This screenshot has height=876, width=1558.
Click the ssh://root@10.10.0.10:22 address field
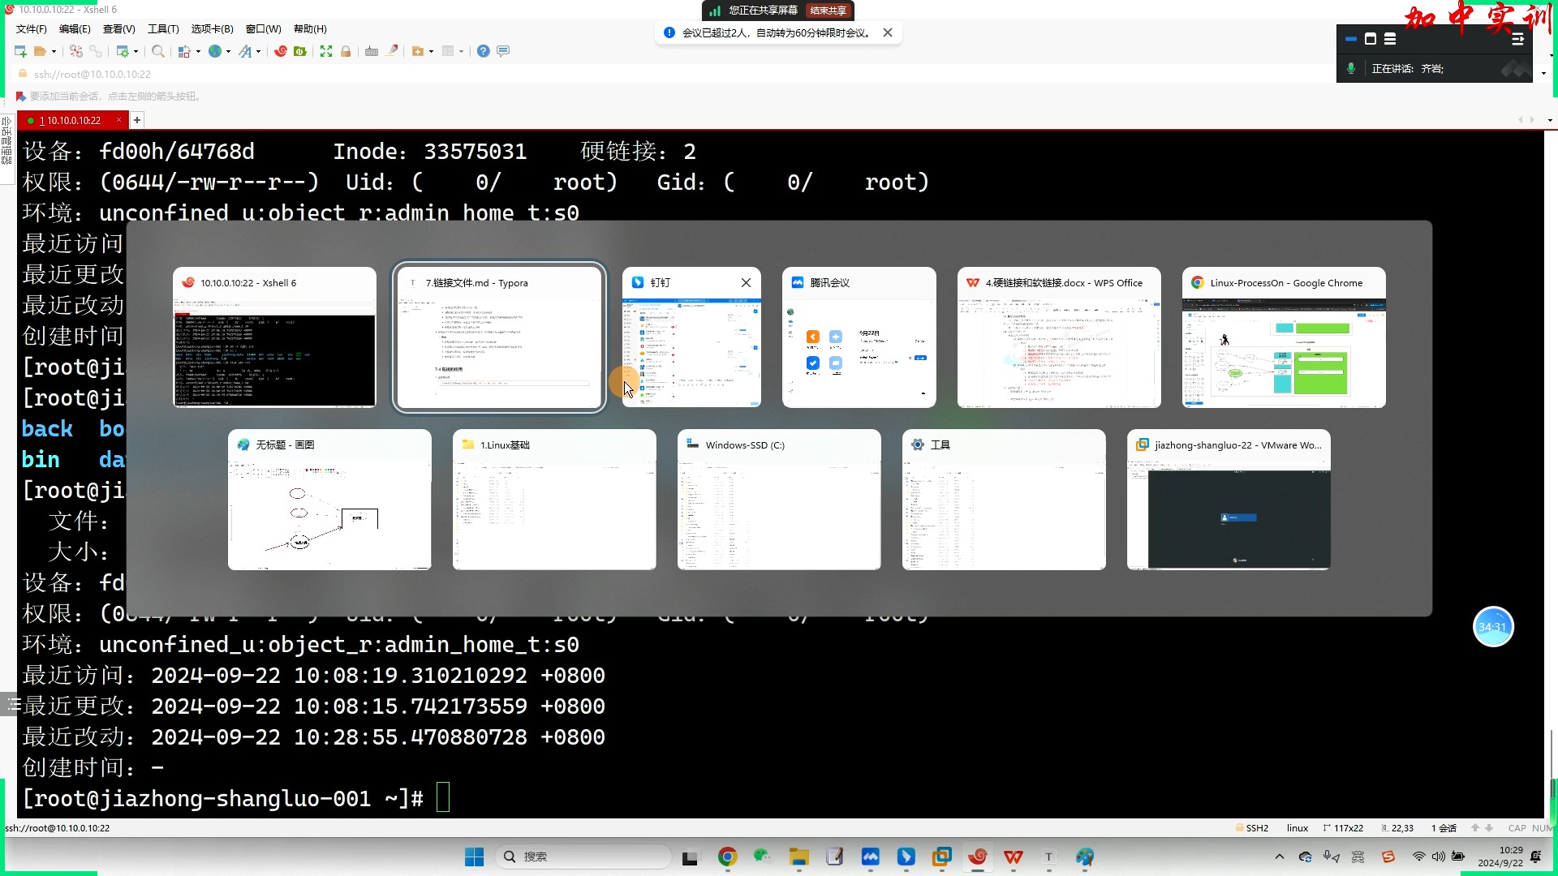[x=93, y=74]
